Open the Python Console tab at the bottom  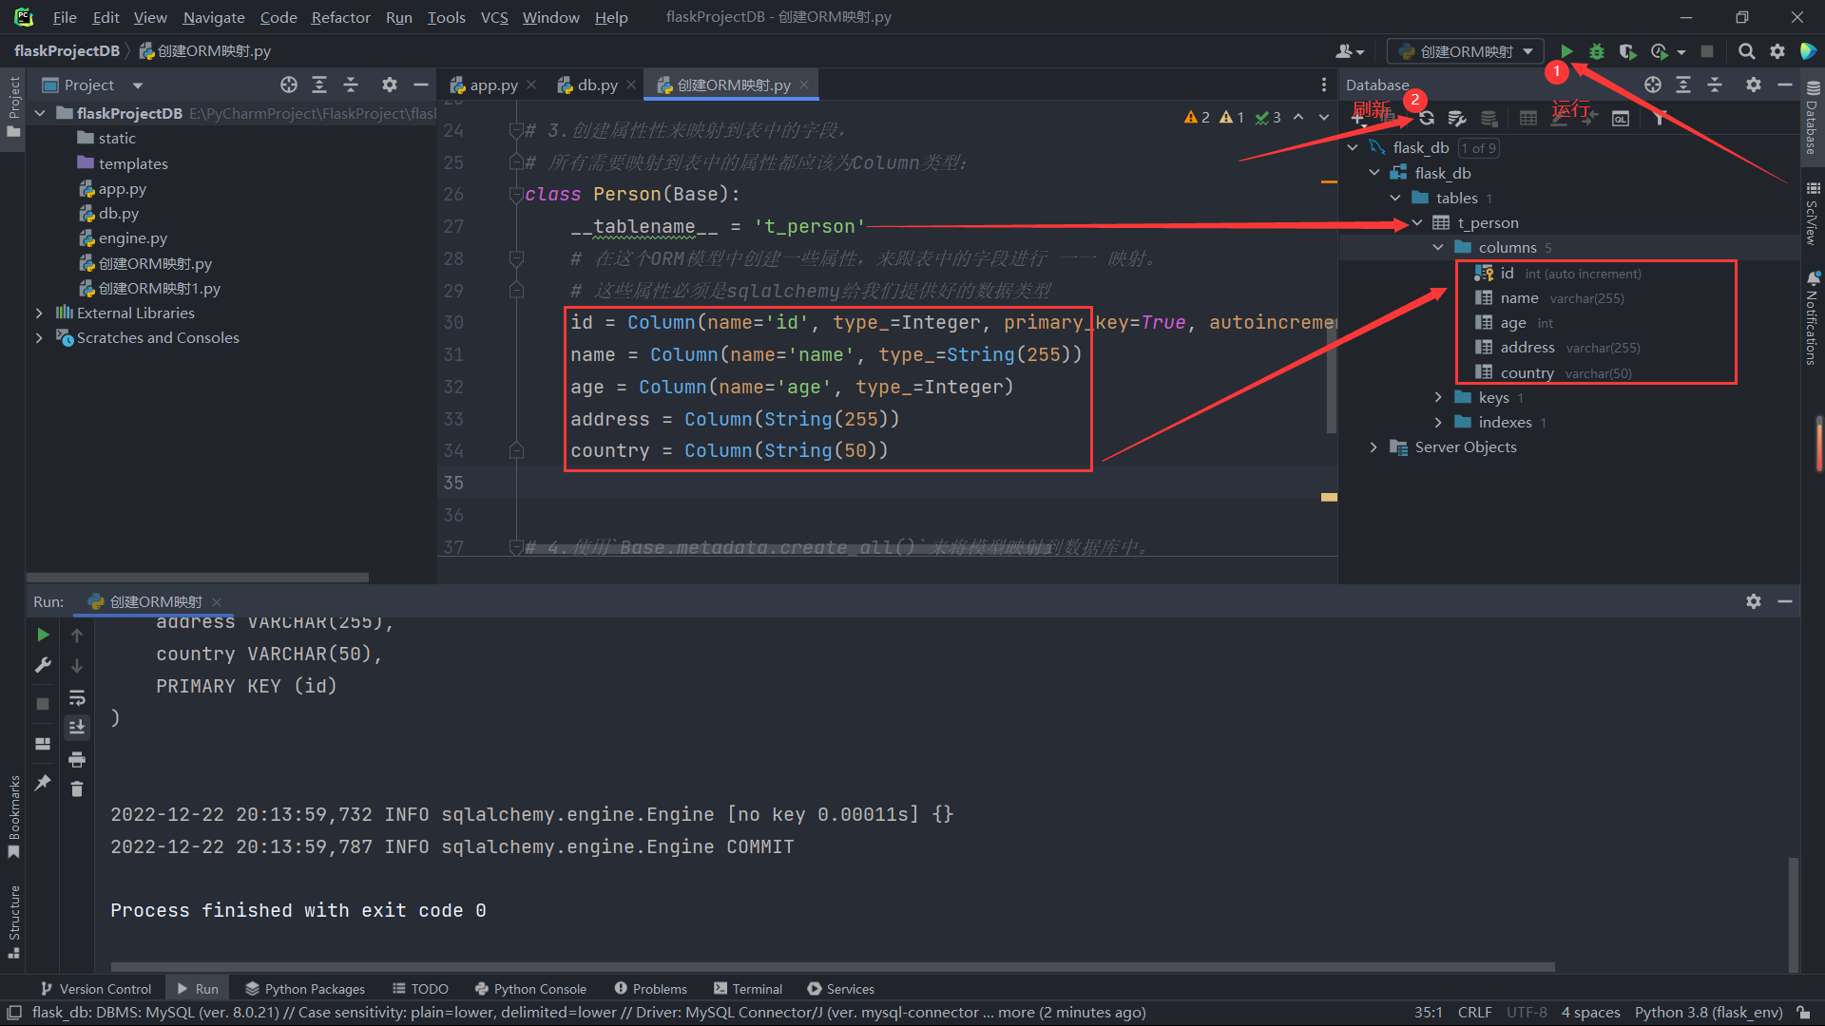pos(530,989)
